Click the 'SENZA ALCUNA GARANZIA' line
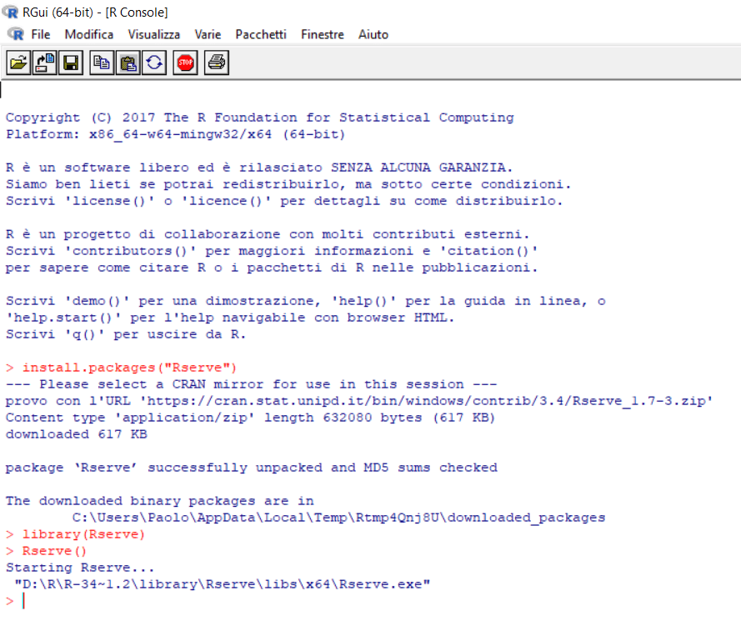Viewport: 741px width, 641px height. click(x=259, y=168)
